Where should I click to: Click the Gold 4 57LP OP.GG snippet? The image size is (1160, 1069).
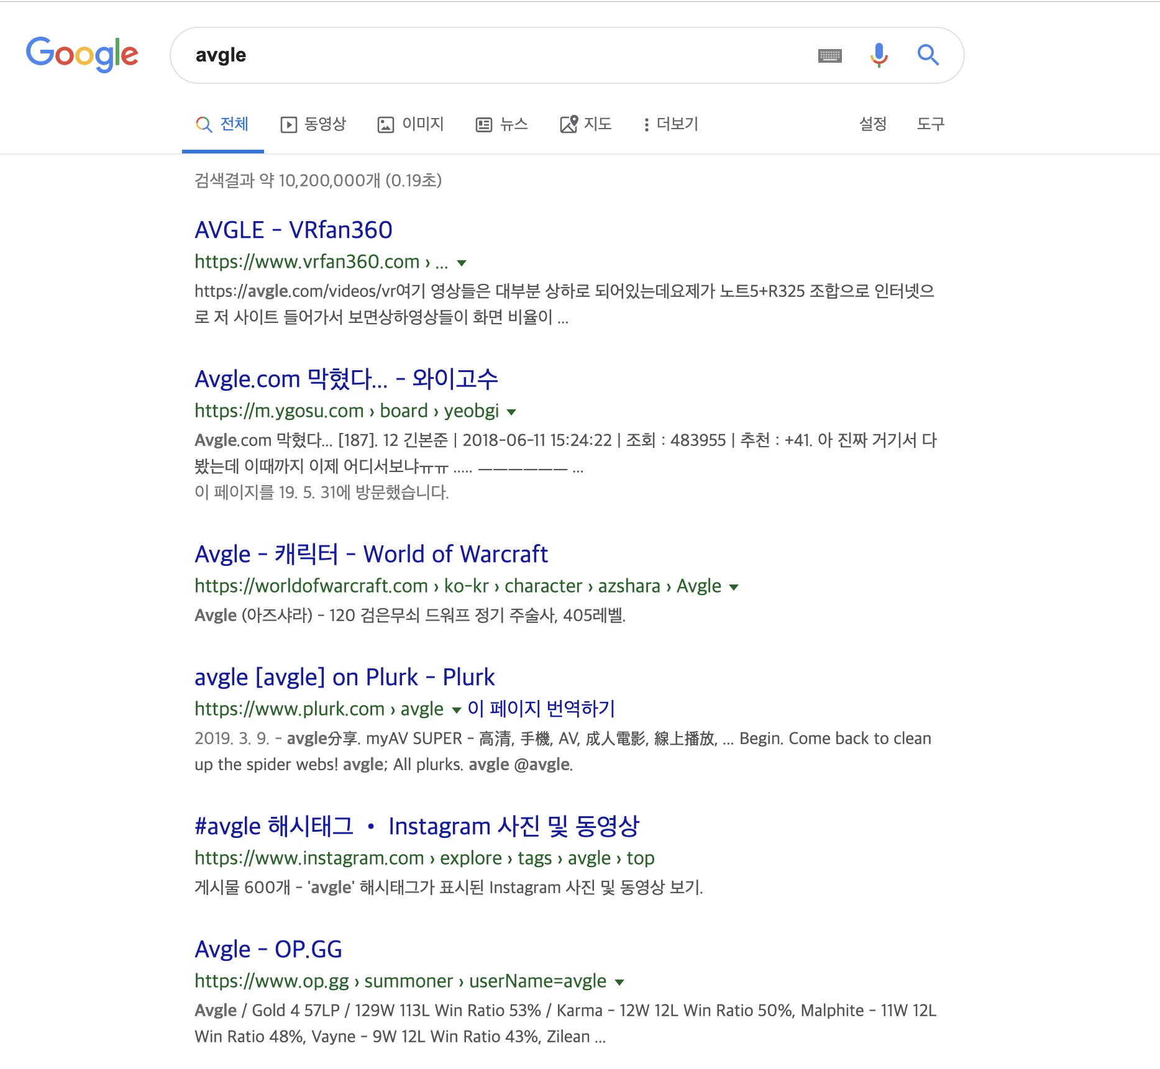[565, 1023]
